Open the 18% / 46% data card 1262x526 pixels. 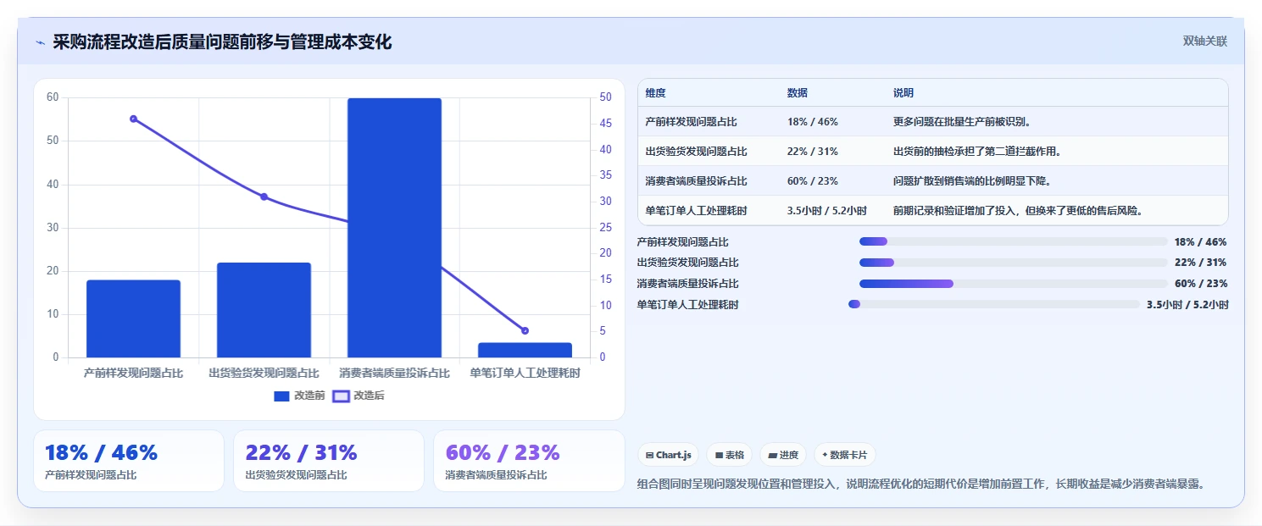tap(129, 461)
